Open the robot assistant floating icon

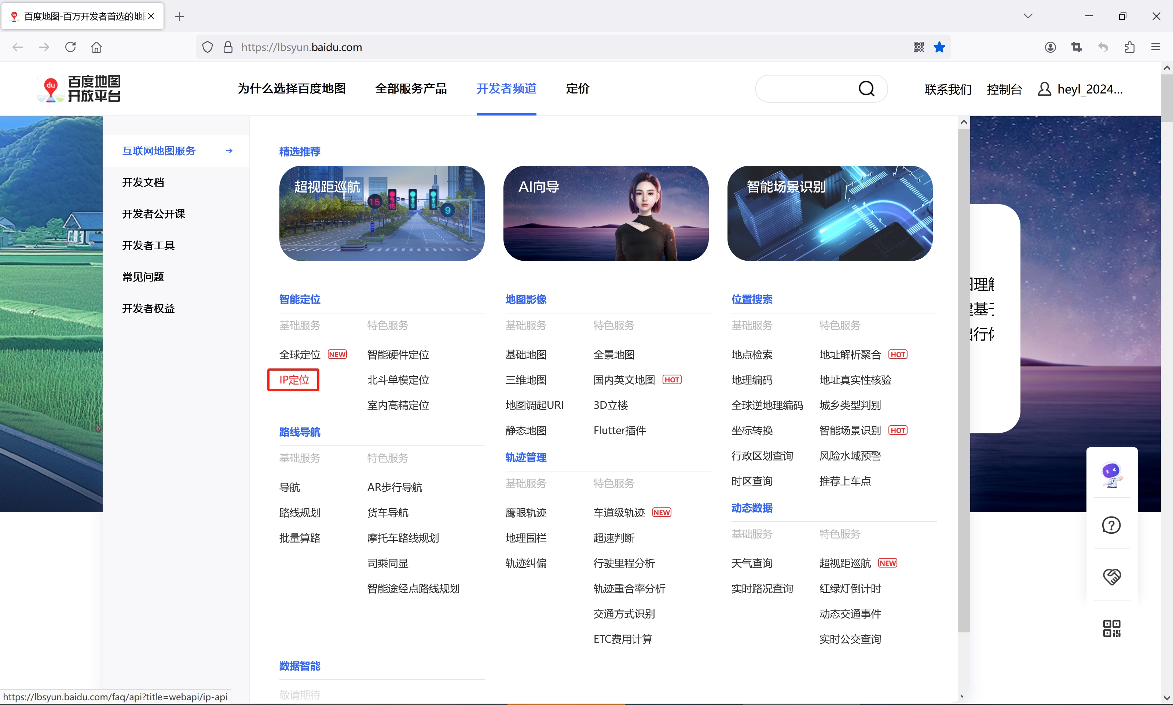tap(1111, 475)
